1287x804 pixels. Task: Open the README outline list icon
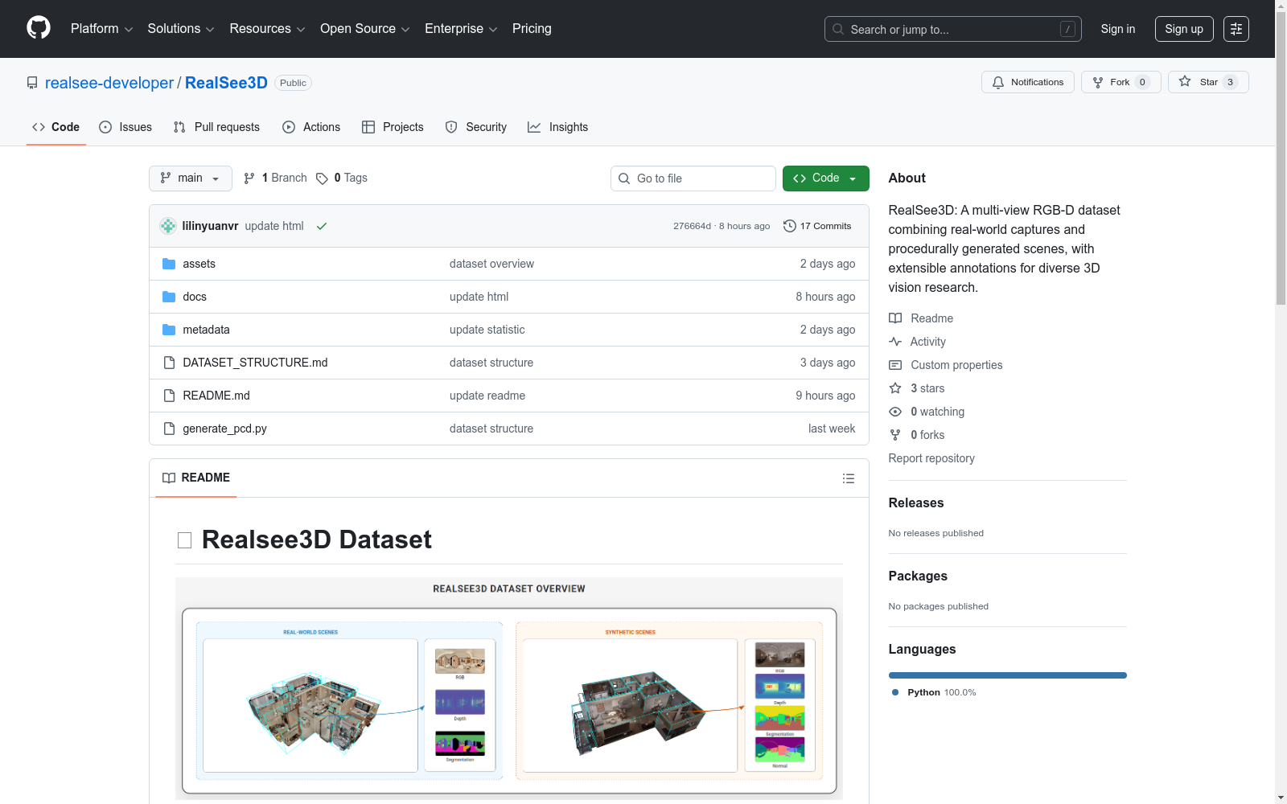click(849, 478)
